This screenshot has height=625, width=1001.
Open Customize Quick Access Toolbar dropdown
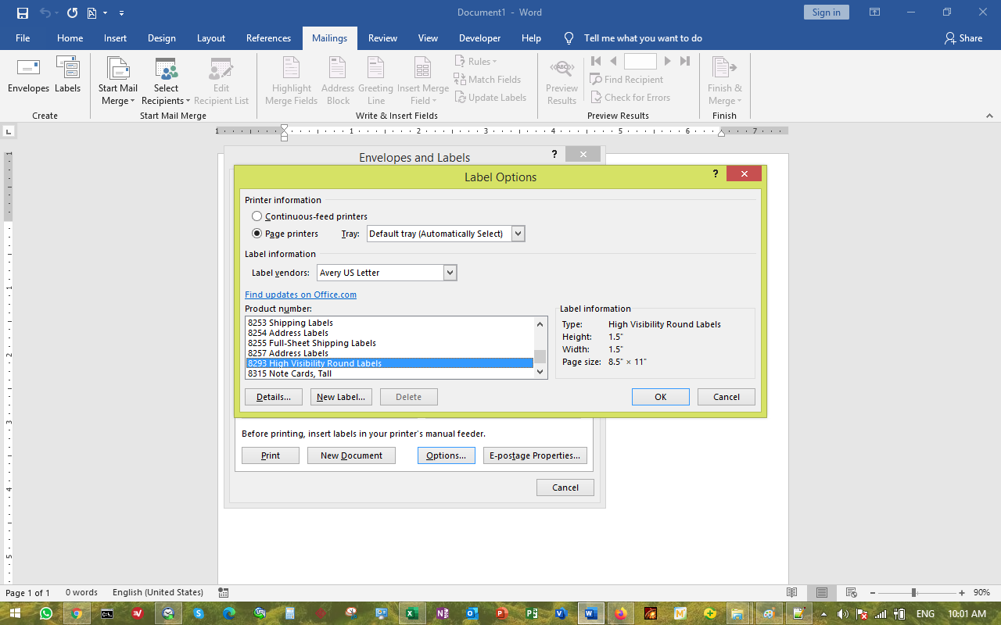121,12
